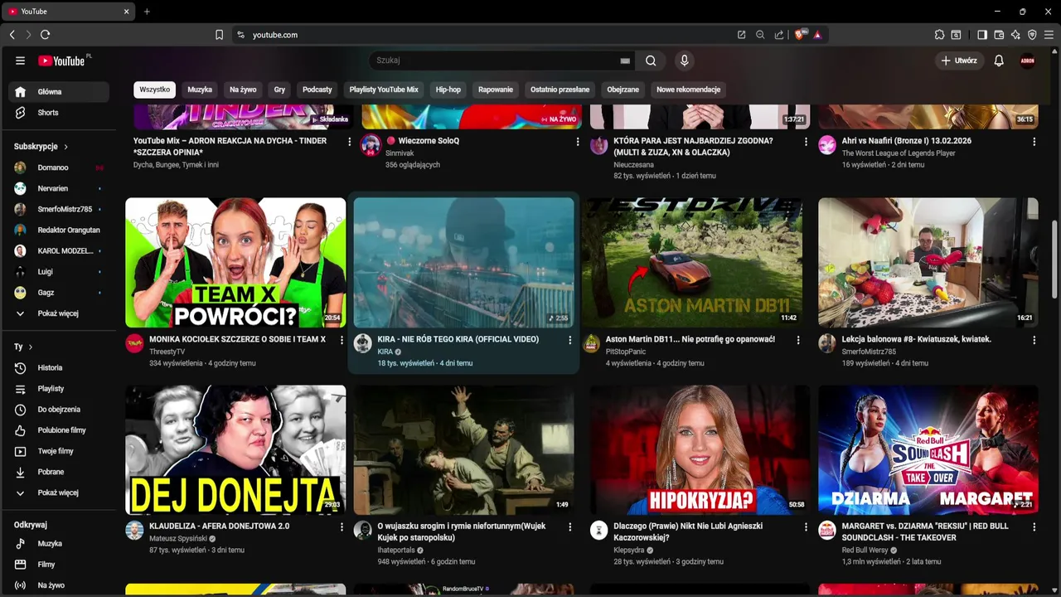Open Pobrane downloads in sidebar
The height and width of the screenshot is (597, 1061).
tap(58, 472)
